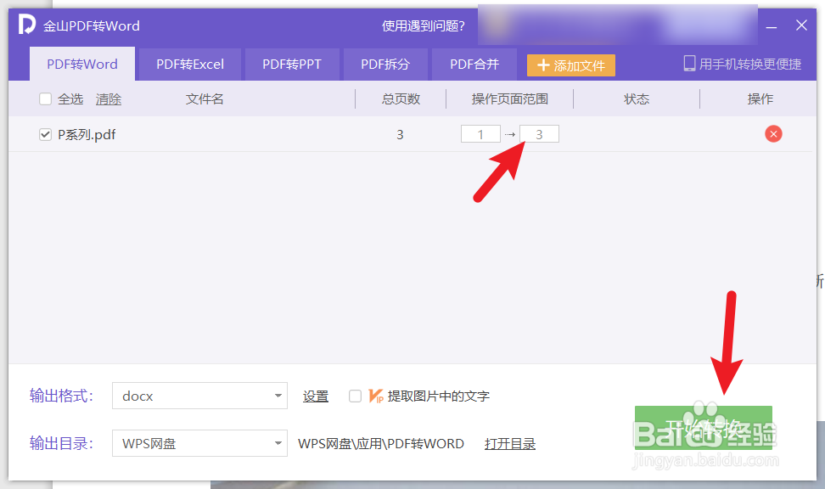Enable 提取图片中的文字 checkbox
825x489 pixels.
(x=355, y=396)
